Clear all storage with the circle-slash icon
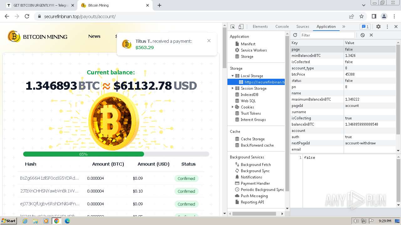Screen dimensions: 401x225 (362, 35)
